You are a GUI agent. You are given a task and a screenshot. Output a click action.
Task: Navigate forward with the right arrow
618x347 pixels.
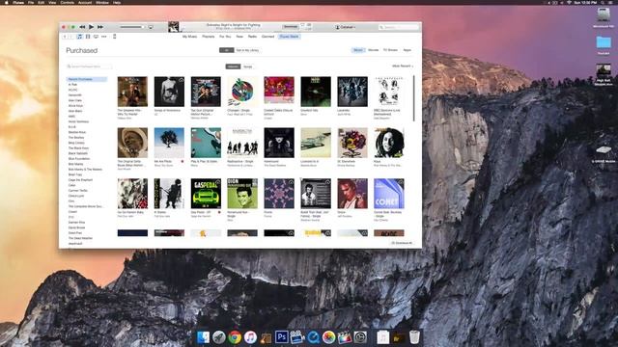click(x=70, y=37)
